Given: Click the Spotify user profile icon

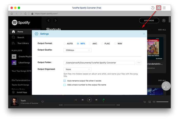Looking at the screenshot, I should pos(164,20).
